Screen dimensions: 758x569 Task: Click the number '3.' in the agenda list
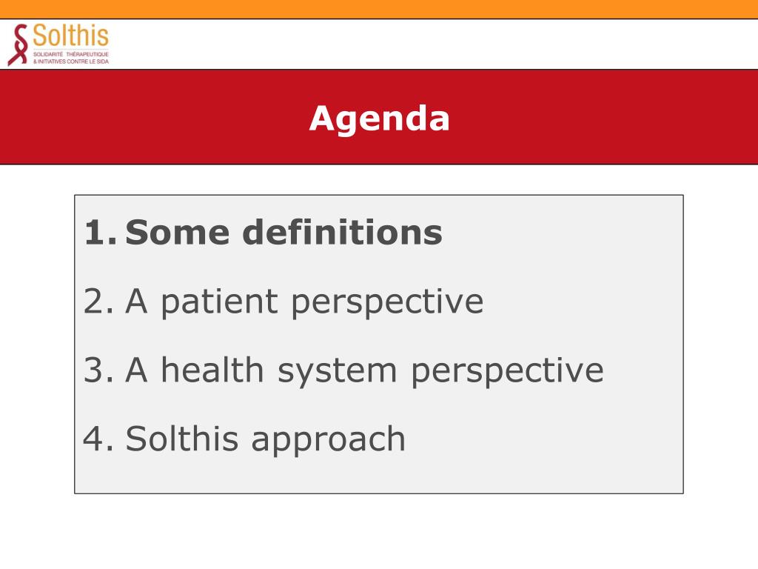pyautogui.click(x=99, y=370)
